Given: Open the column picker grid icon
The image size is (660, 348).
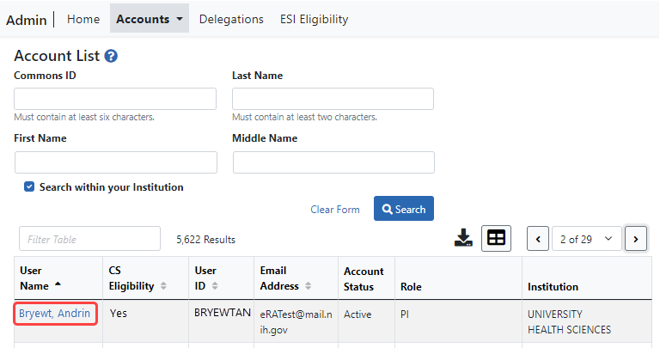Looking at the screenshot, I should tap(496, 238).
